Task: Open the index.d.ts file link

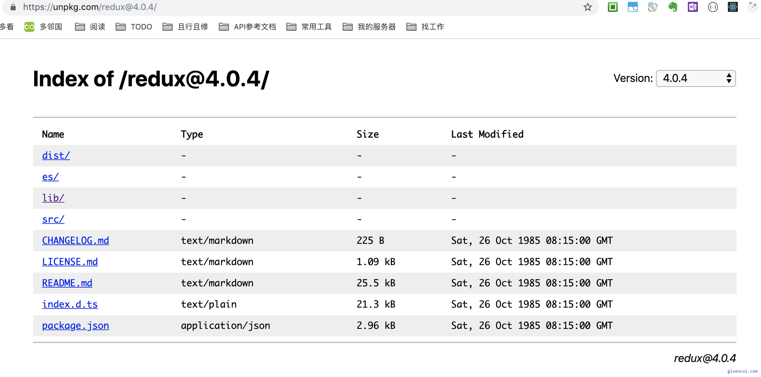Action: [70, 304]
